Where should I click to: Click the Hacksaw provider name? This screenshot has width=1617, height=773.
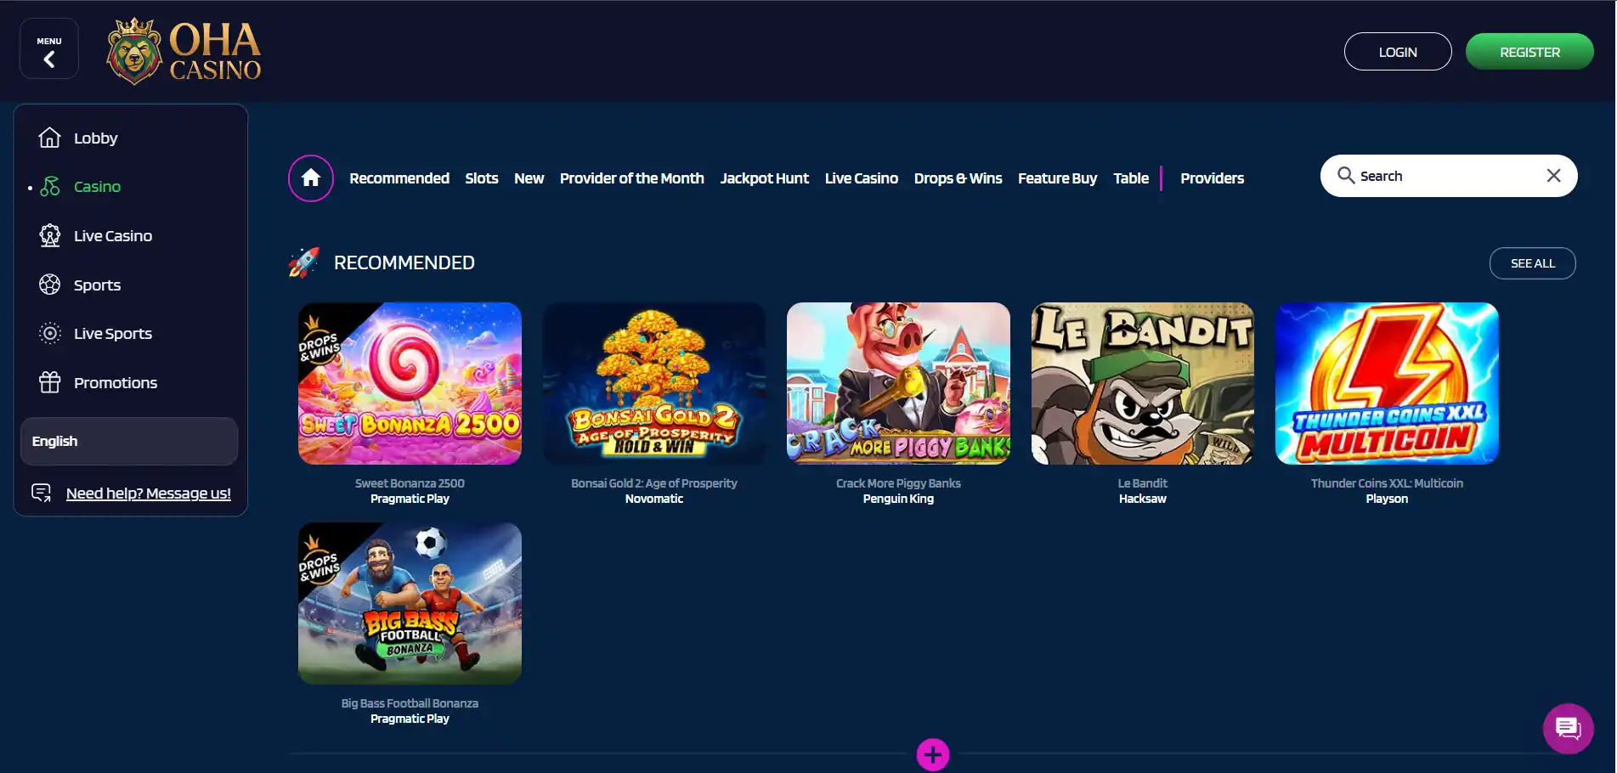1143,499
